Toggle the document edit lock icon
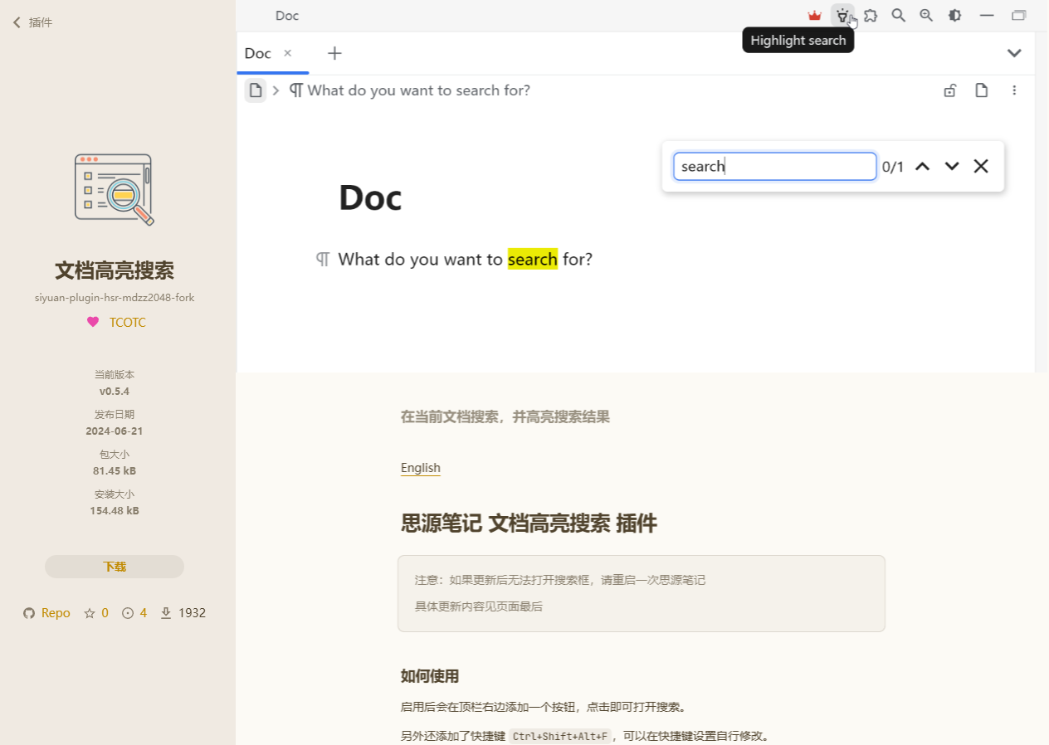The height and width of the screenshot is (745, 1049). pos(950,90)
